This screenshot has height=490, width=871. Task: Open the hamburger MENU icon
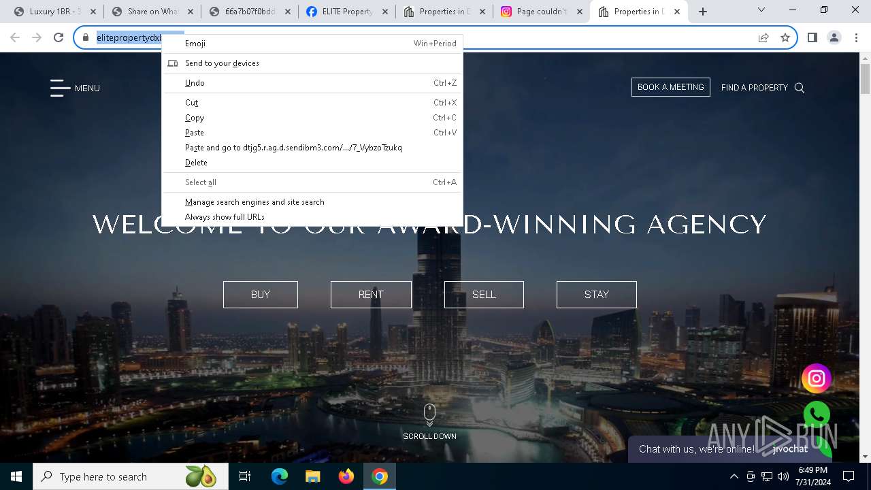(60, 88)
